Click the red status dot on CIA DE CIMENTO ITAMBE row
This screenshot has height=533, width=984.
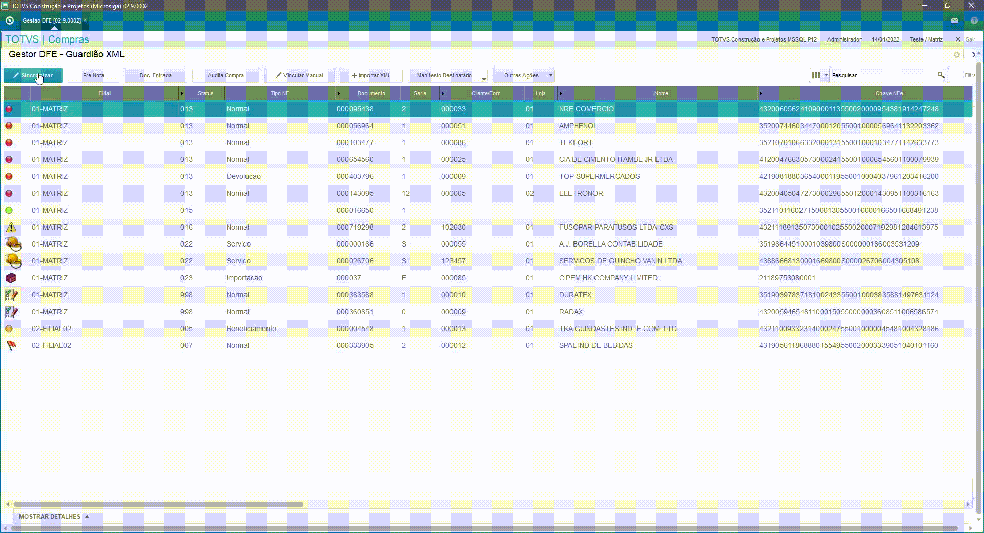(x=9, y=159)
